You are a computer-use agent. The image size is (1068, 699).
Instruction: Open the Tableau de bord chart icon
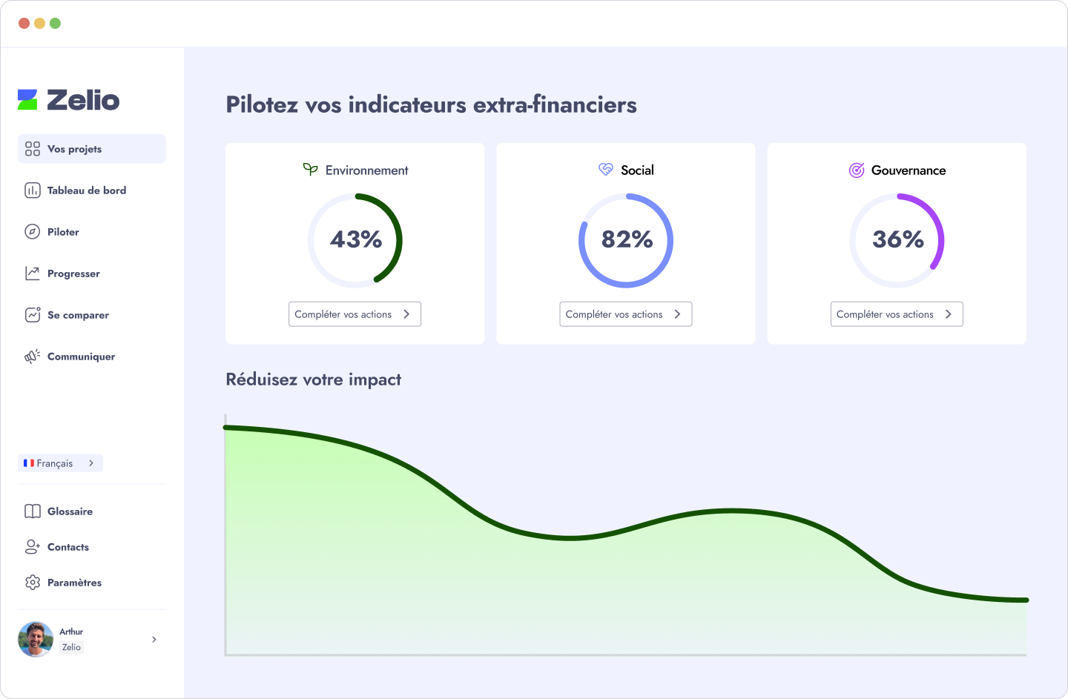tap(32, 191)
